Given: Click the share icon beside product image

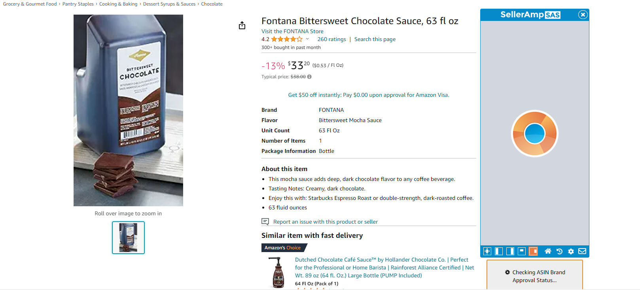Looking at the screenshot, I should click(x=242, y=26).
